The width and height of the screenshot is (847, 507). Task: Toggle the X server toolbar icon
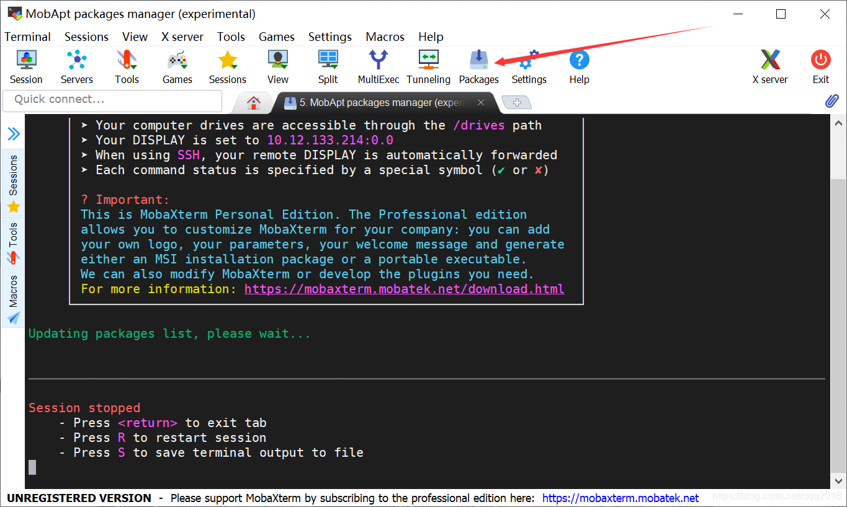770,67
